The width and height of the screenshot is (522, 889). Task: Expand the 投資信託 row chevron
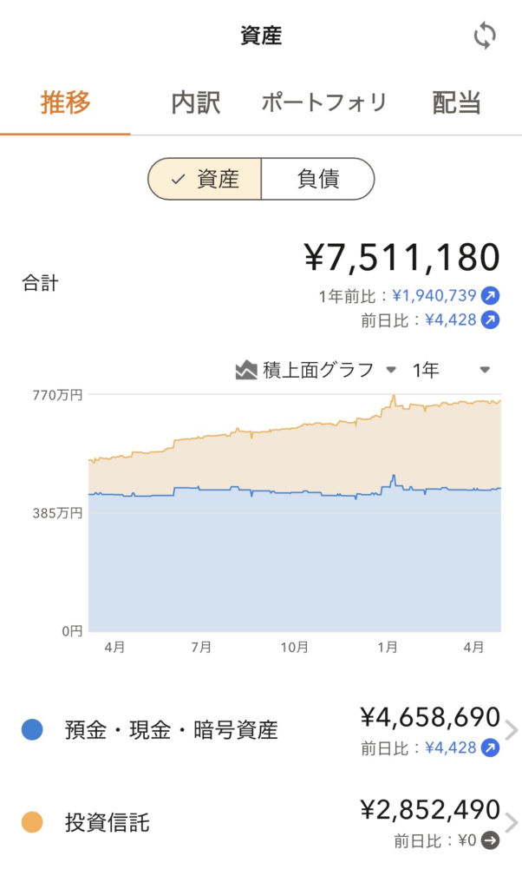pos(511,823)
